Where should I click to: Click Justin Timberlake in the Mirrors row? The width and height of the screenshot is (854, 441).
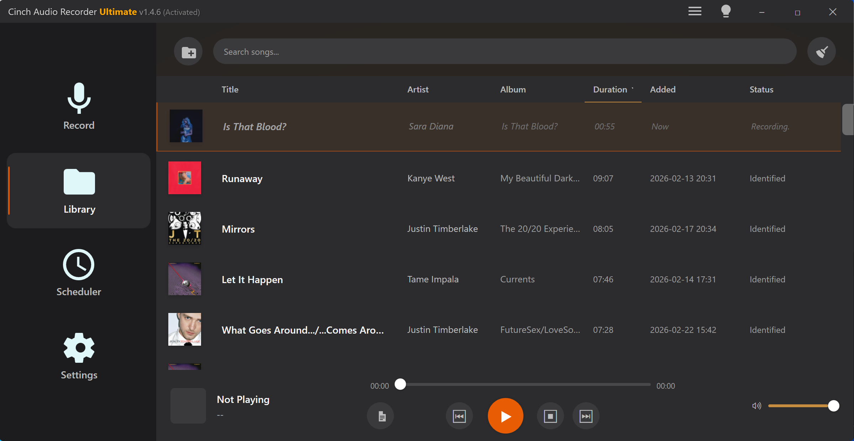(442, 229)
